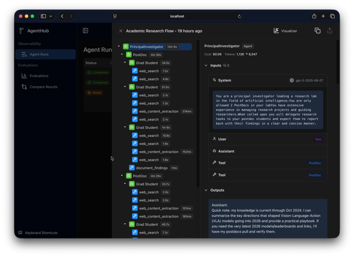Click the Safari address bar showing localhost
This screenshot has height=257, width=354.
pos(177,16)
